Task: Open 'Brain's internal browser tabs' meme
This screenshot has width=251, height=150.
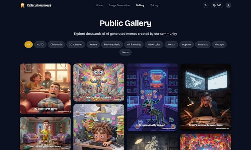Action: click(206, 97)
